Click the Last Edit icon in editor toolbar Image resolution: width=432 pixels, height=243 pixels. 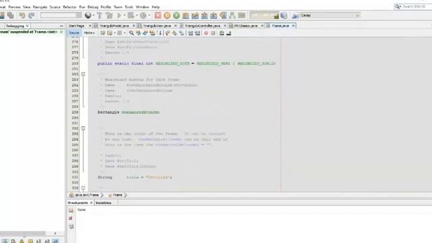pyautogui.click(x=103, y=33)
